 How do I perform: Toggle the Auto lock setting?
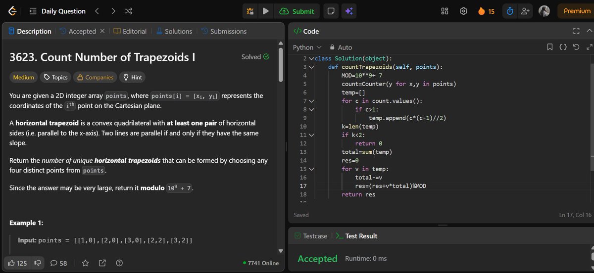pyautogui.click(x=341, y=47)
